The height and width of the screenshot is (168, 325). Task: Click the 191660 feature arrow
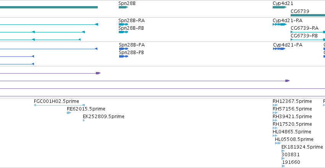point(283,166)
